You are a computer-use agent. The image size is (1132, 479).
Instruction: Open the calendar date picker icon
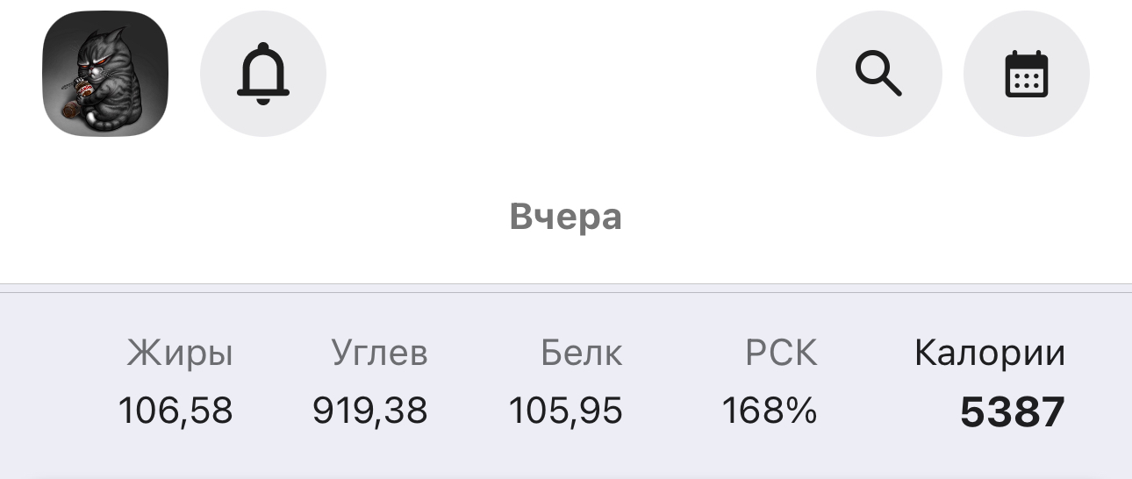1026,74
